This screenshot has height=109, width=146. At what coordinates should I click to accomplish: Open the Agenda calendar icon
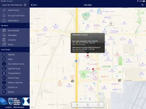[x=4, y=54]
